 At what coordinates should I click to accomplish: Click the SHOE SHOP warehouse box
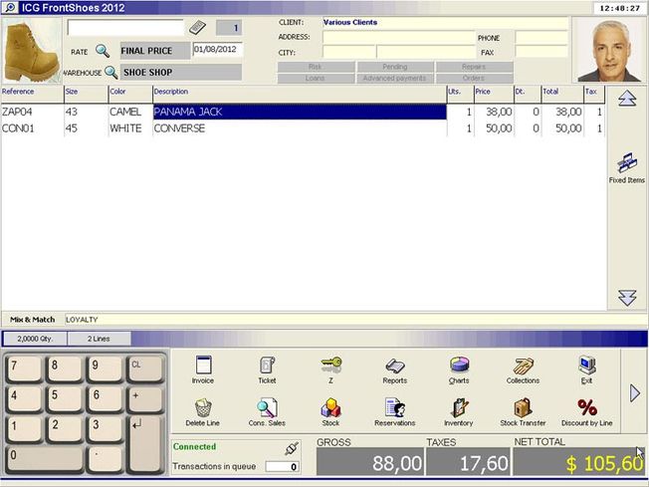tap(181, 72)
